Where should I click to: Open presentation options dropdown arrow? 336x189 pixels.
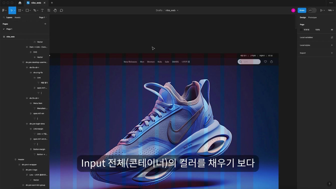pos(324,10)
